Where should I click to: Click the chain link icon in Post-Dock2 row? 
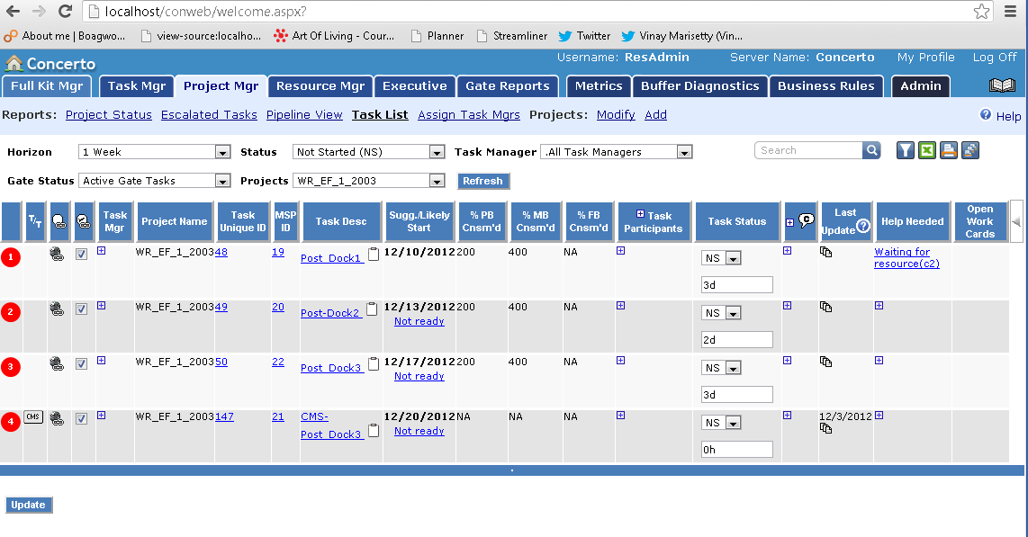(58, 309)
